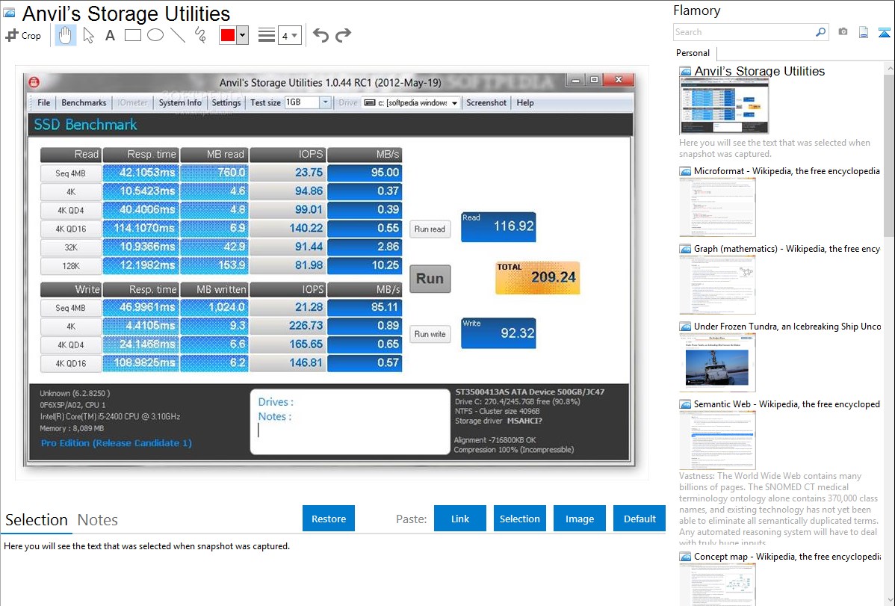Click the camera capture icon
895x606 pixels.
(x=843, y=32)
